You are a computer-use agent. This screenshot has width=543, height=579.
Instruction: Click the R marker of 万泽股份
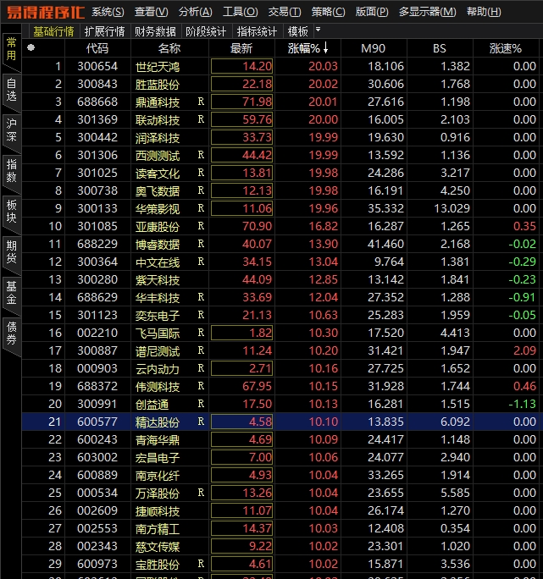(201, 493)
